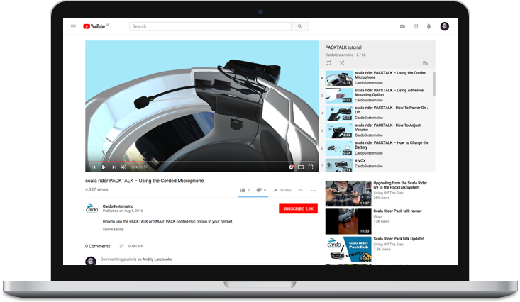Click the search magnifier button
Image resolution: width=520 pixels, height=302 pixels.
click(300, 26)
